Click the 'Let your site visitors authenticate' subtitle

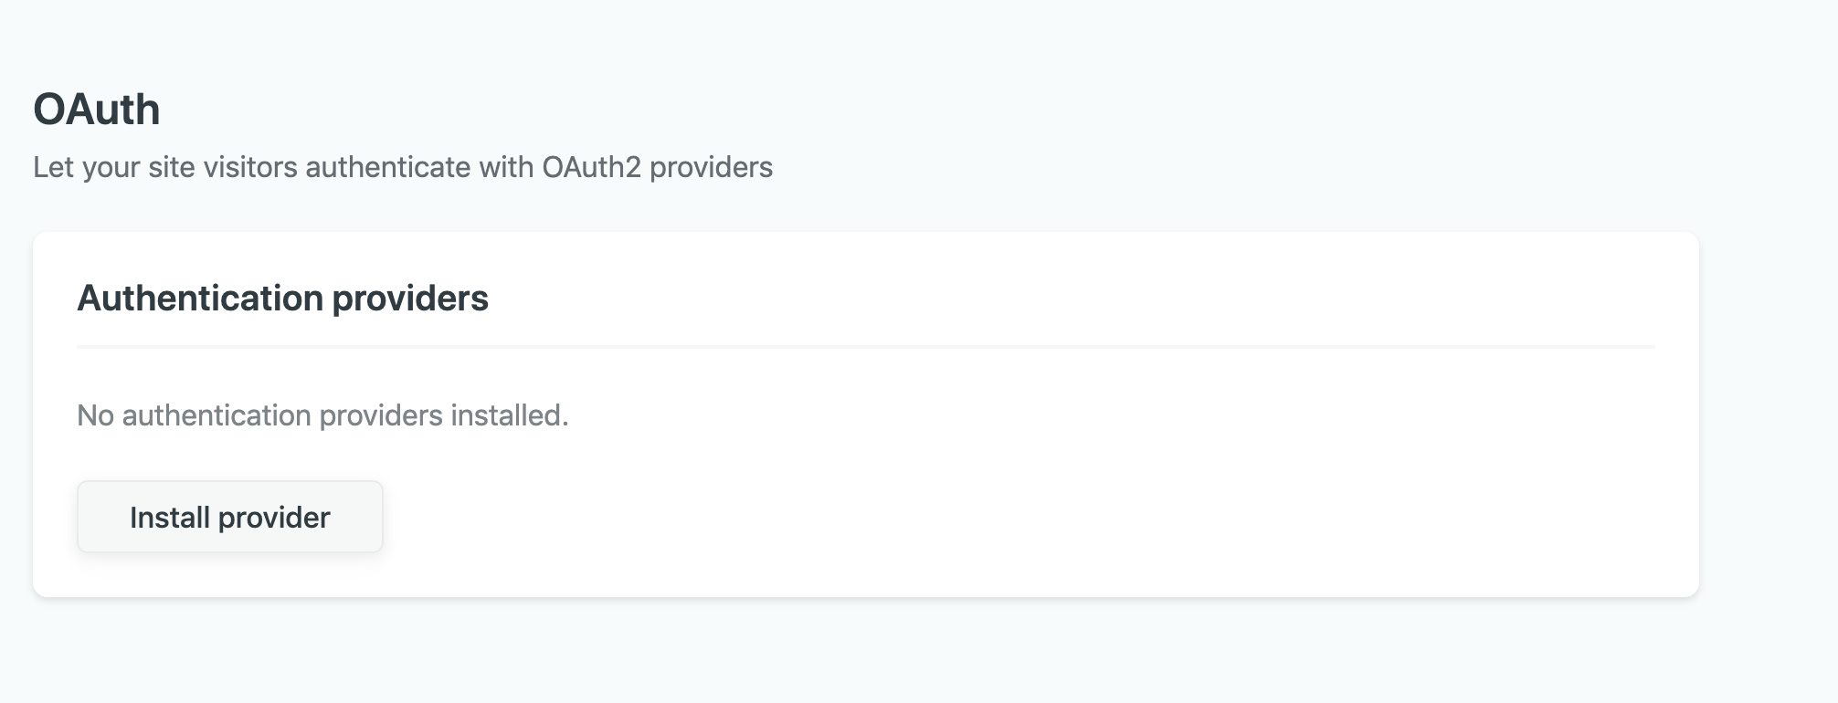403,167
